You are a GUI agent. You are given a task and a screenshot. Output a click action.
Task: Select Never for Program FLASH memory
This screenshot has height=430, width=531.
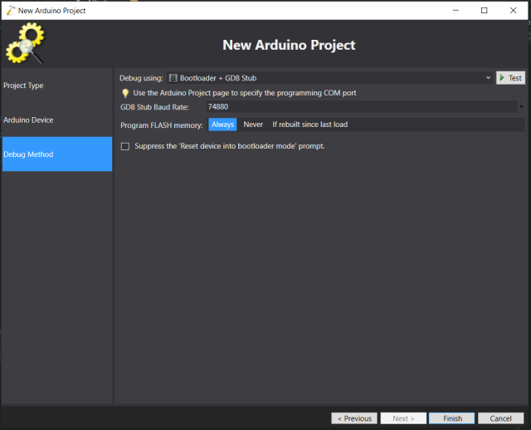click(x=253, y=125)
